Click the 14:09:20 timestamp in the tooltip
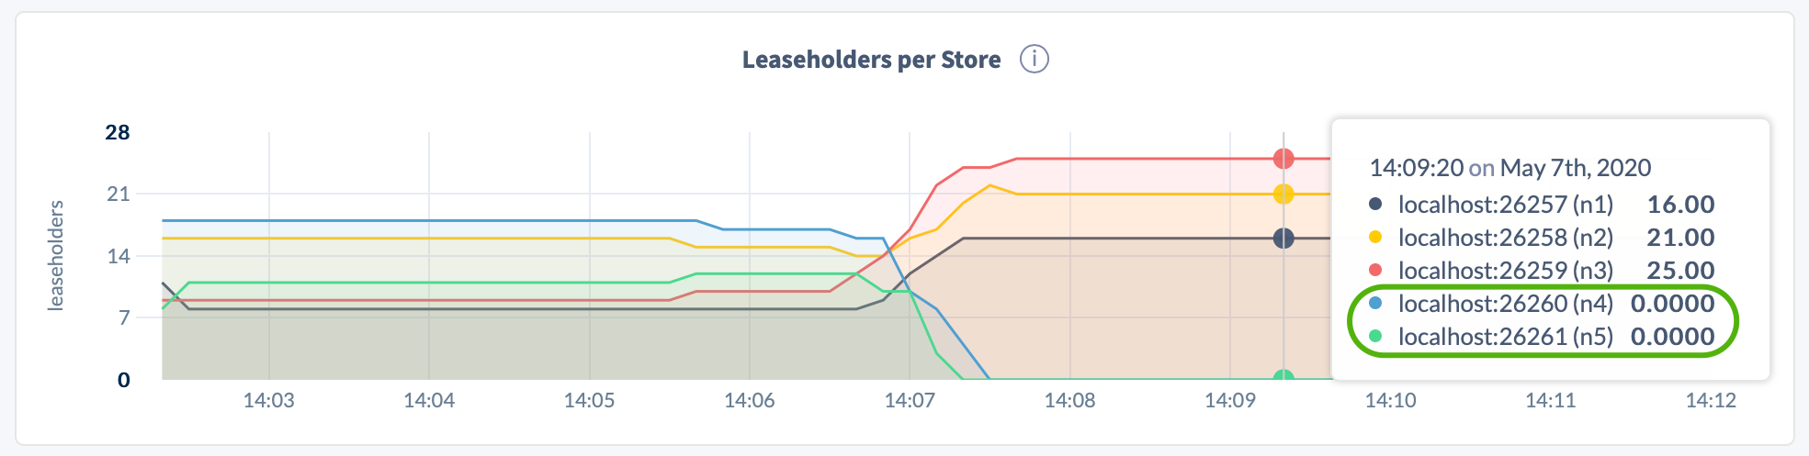 point(1416,168)
